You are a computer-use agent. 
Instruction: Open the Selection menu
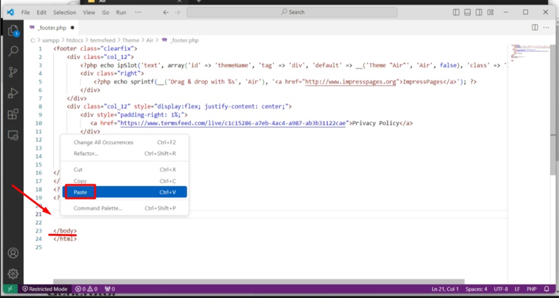[64, 12]
